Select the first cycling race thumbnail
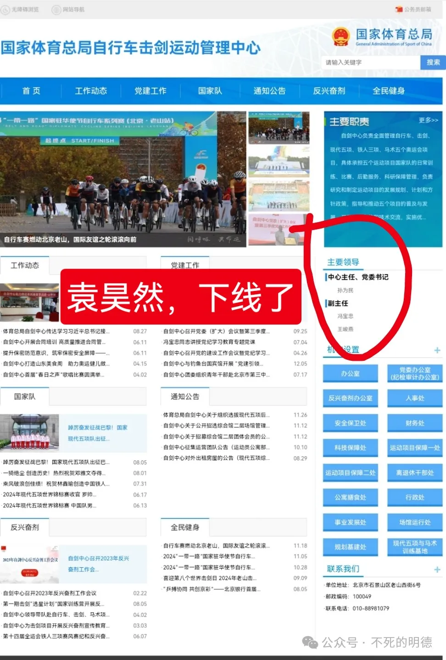The height and width of the screenshot is (660, 446). 279,127
